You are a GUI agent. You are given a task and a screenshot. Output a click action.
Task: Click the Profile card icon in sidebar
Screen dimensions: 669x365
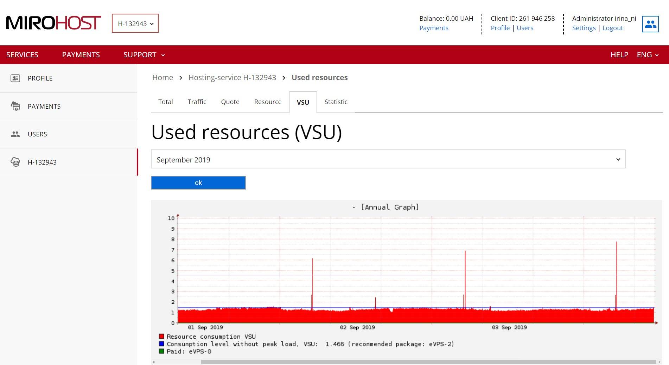15,78
